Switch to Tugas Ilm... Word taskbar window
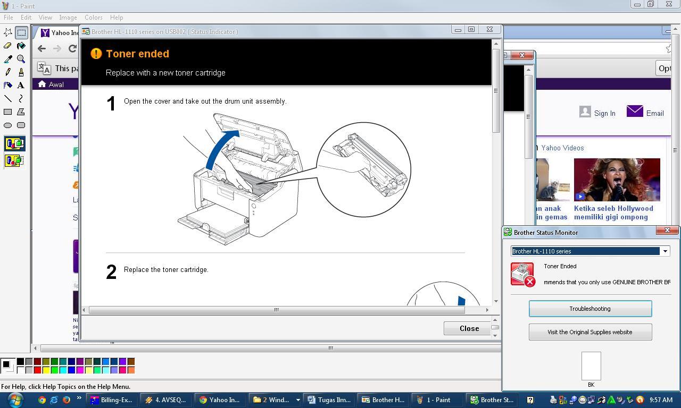The height and width of the screenshot is (408, 681). (x=330, y=400)
